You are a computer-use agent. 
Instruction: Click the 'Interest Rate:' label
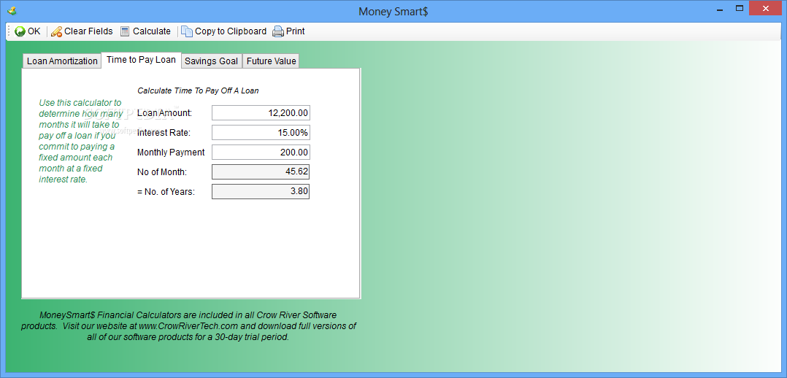click(x=164, y=133)
